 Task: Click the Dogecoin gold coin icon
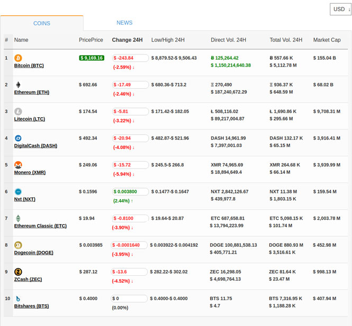coord(18,245)
